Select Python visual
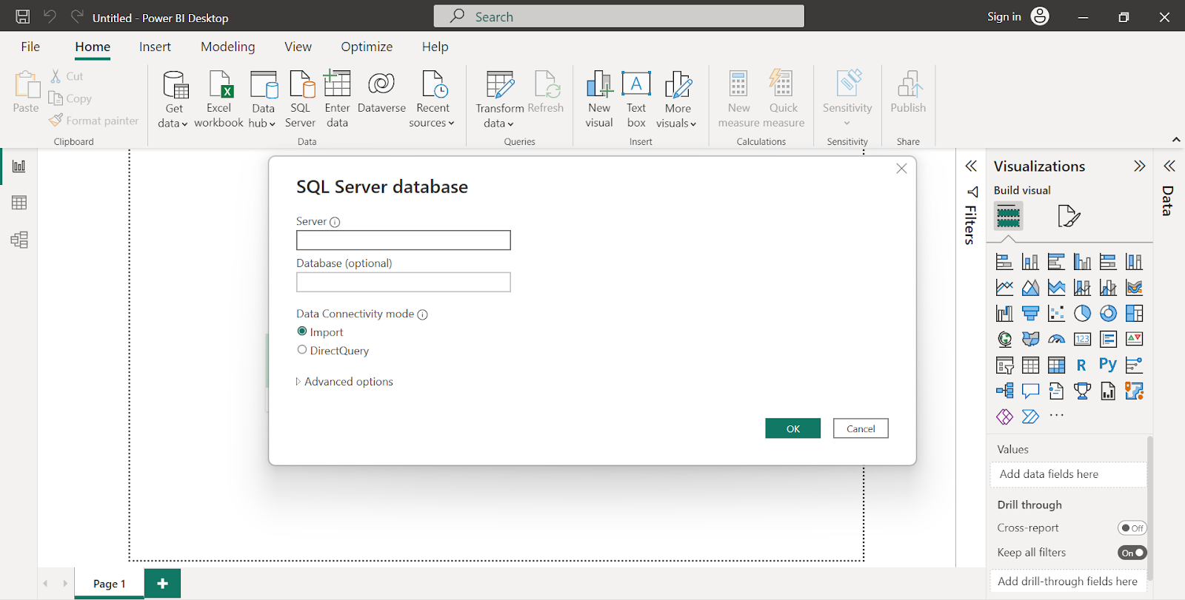The image size is (1185, 600). pyautogui.click(x=1108, y=365)
